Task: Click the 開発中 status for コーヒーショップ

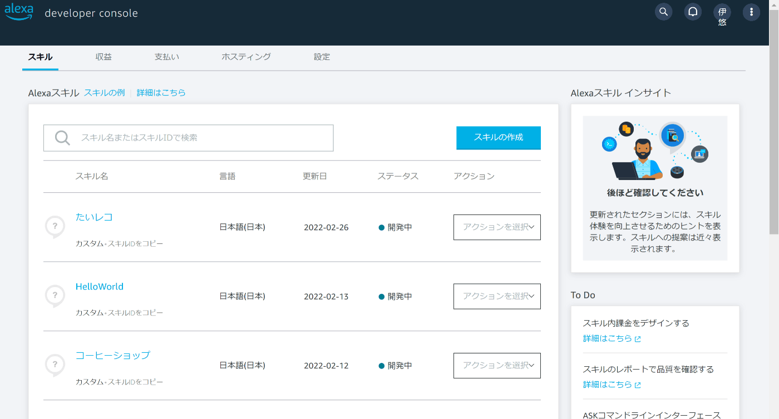Action: tap(396, 366)
